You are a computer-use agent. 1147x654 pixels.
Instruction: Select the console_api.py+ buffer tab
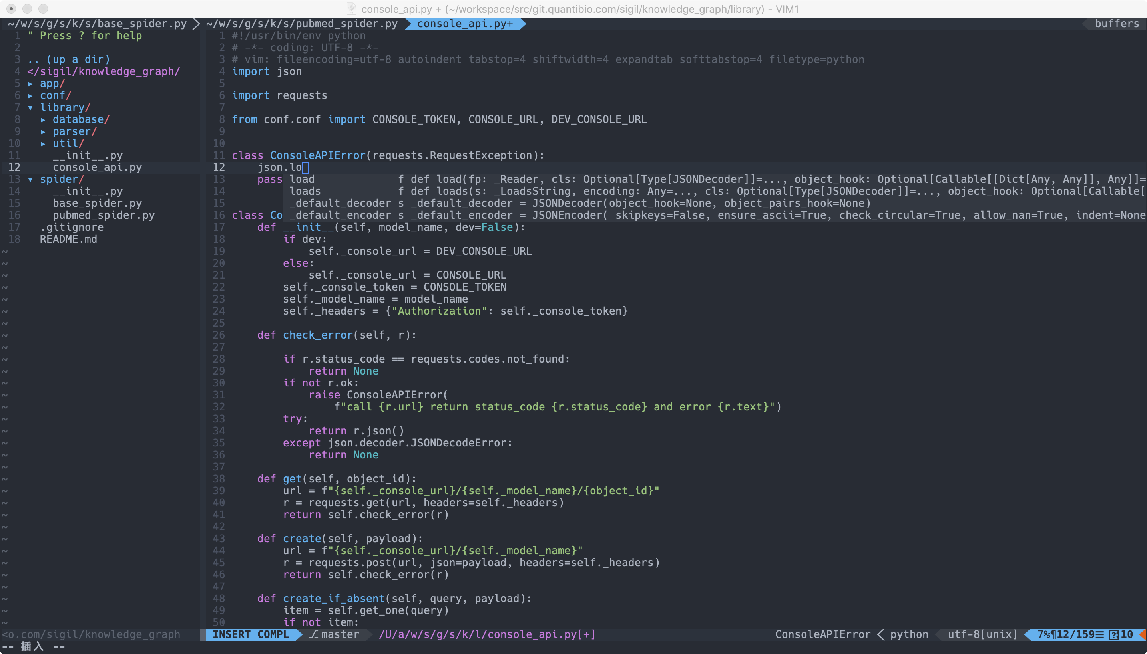click(x=464, y=24)
